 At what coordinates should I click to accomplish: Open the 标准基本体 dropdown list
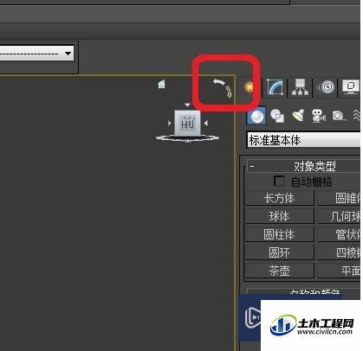304,140
